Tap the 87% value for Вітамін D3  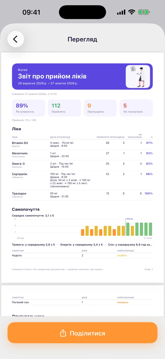click(x=150, y=143)
